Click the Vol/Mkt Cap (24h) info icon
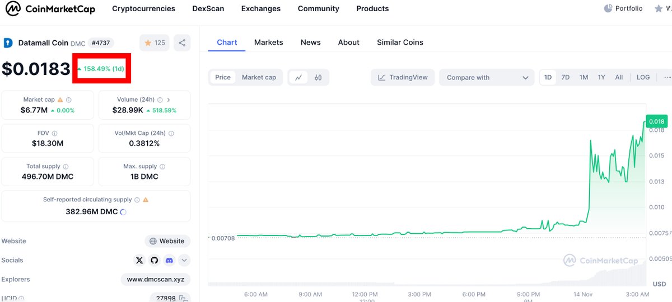 tap(171, 134)
